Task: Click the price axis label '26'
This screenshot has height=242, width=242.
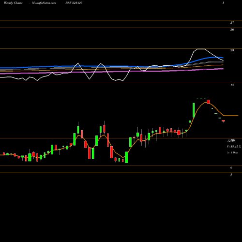Action: (232, 30)
